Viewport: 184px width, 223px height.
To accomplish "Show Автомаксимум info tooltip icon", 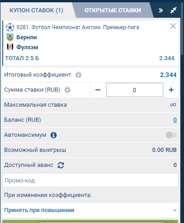I will (53, 135).
